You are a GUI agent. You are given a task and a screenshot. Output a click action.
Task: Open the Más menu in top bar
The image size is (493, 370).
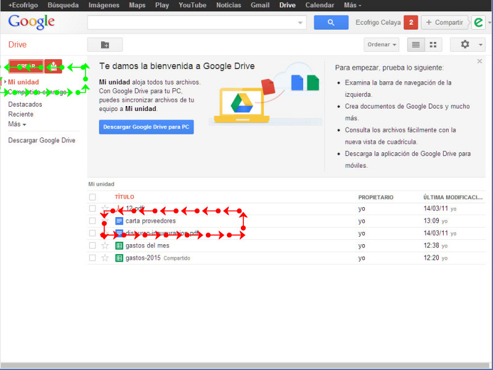coord(352,5)
